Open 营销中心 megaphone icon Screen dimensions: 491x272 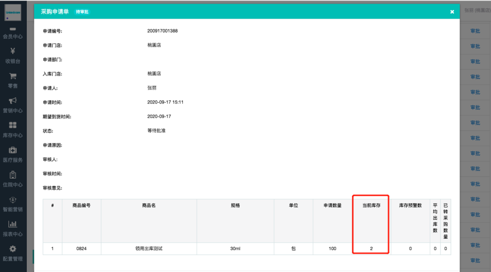tap(13, 100)
